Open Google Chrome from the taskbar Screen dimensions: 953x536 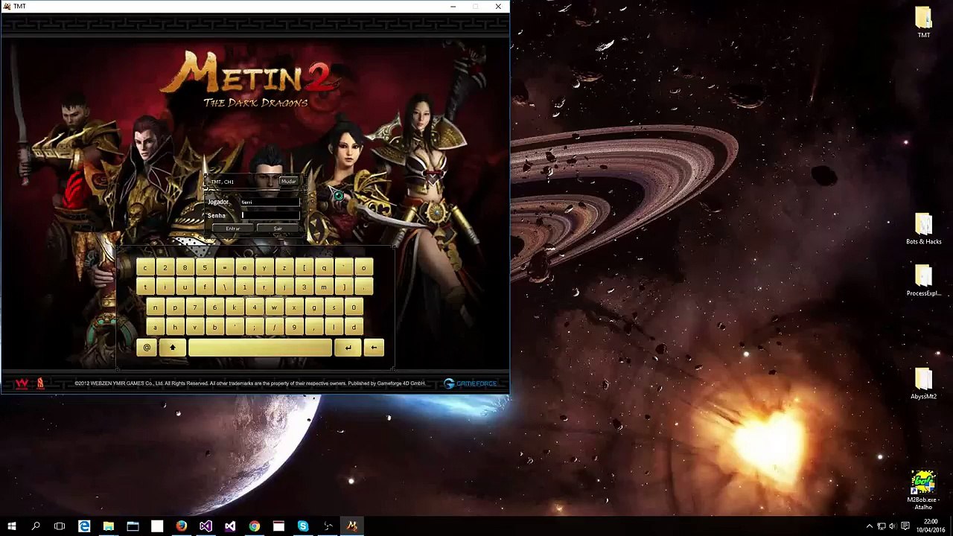click(x=255, y=526)
